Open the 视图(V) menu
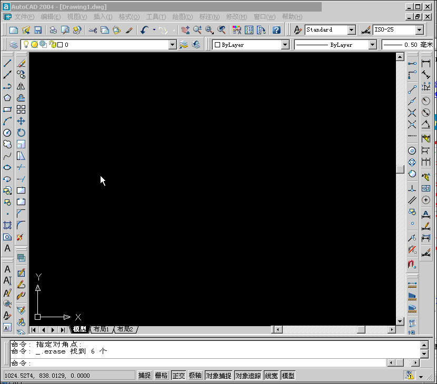This screenshot has width=437, height=384. (77, 17)
